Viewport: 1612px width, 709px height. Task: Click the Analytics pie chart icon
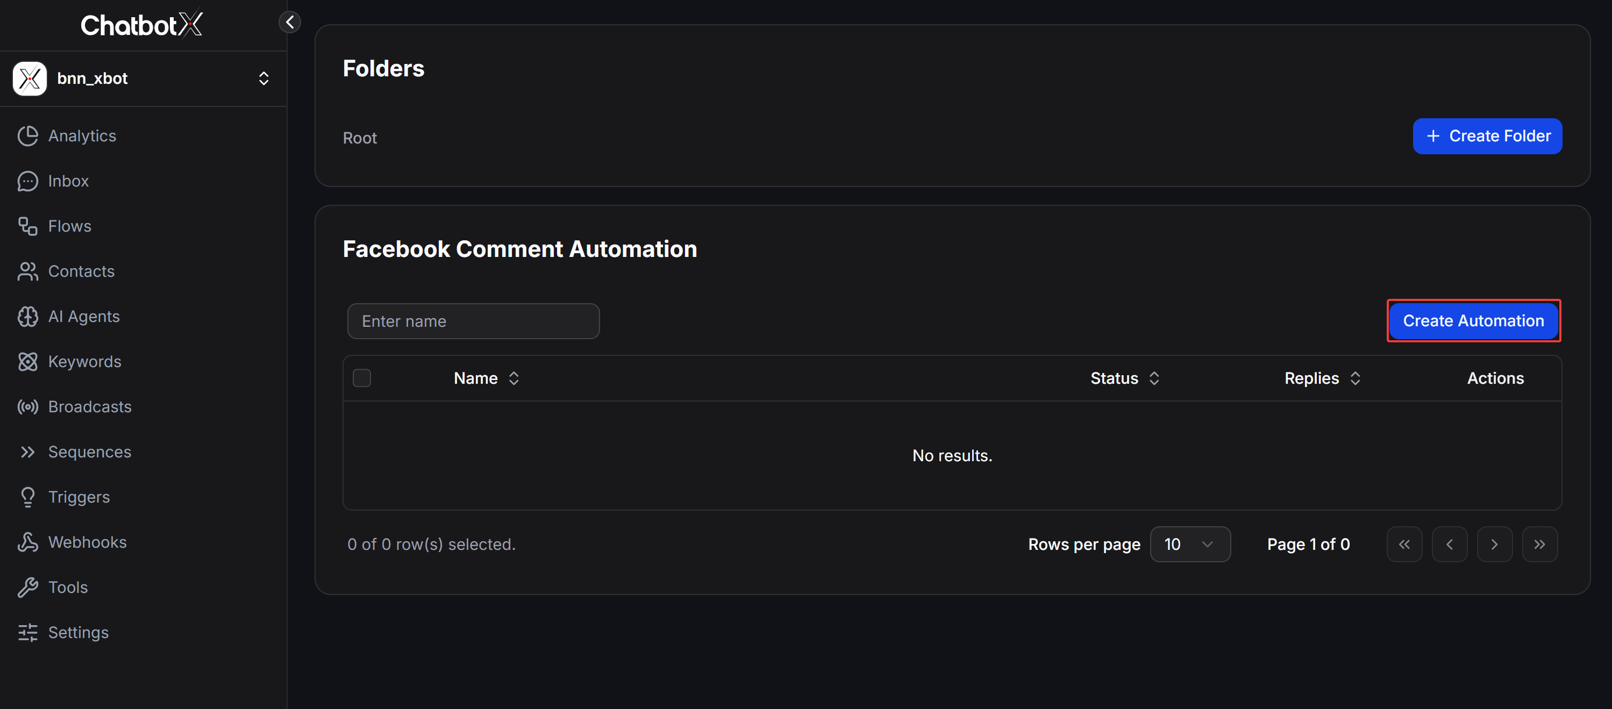pos(27,136)
